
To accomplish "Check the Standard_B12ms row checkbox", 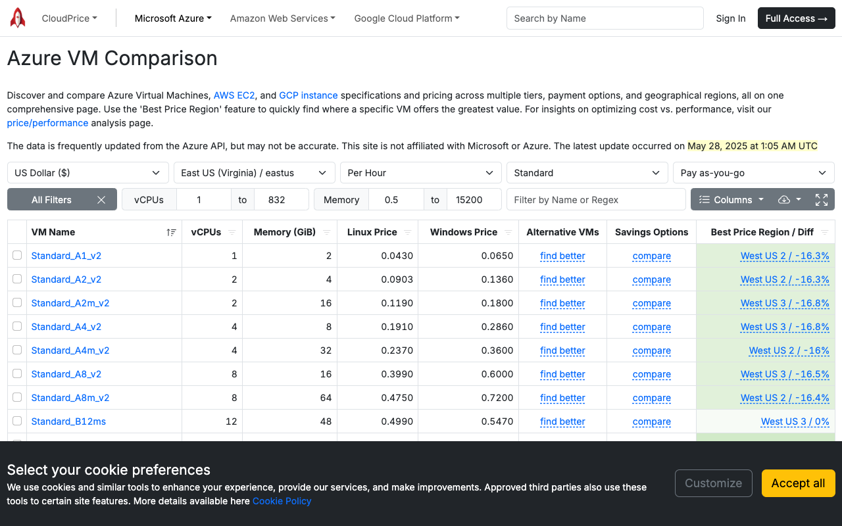I will click(17, 421).
